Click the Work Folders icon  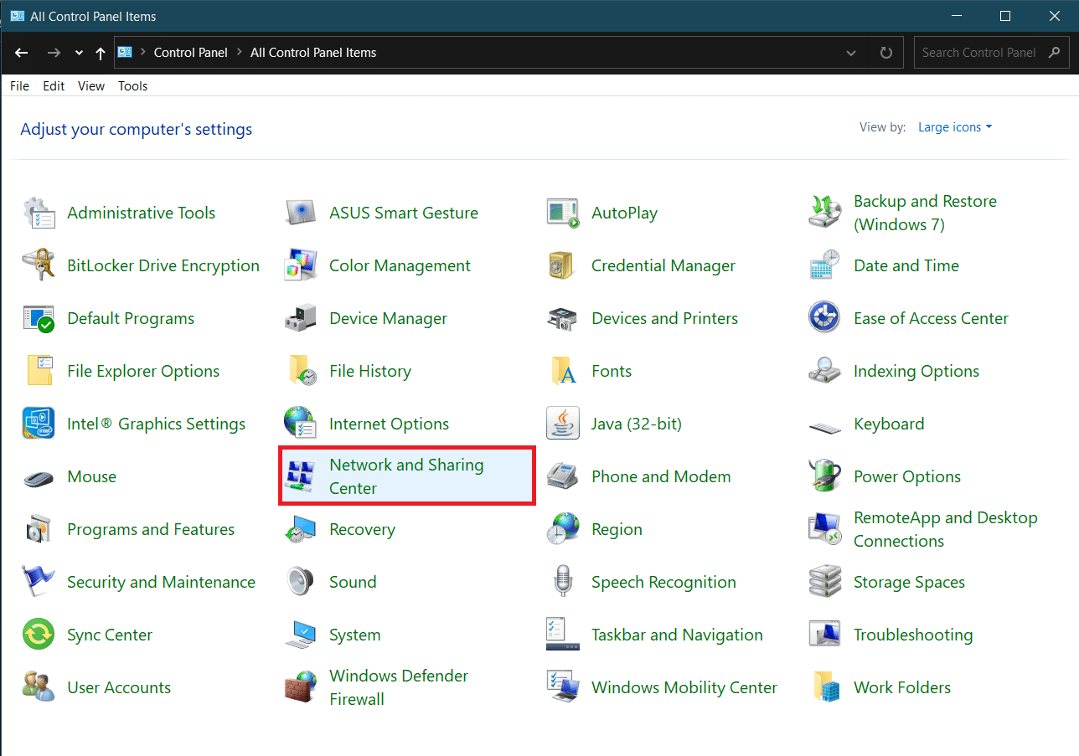[x=825, y=687]
